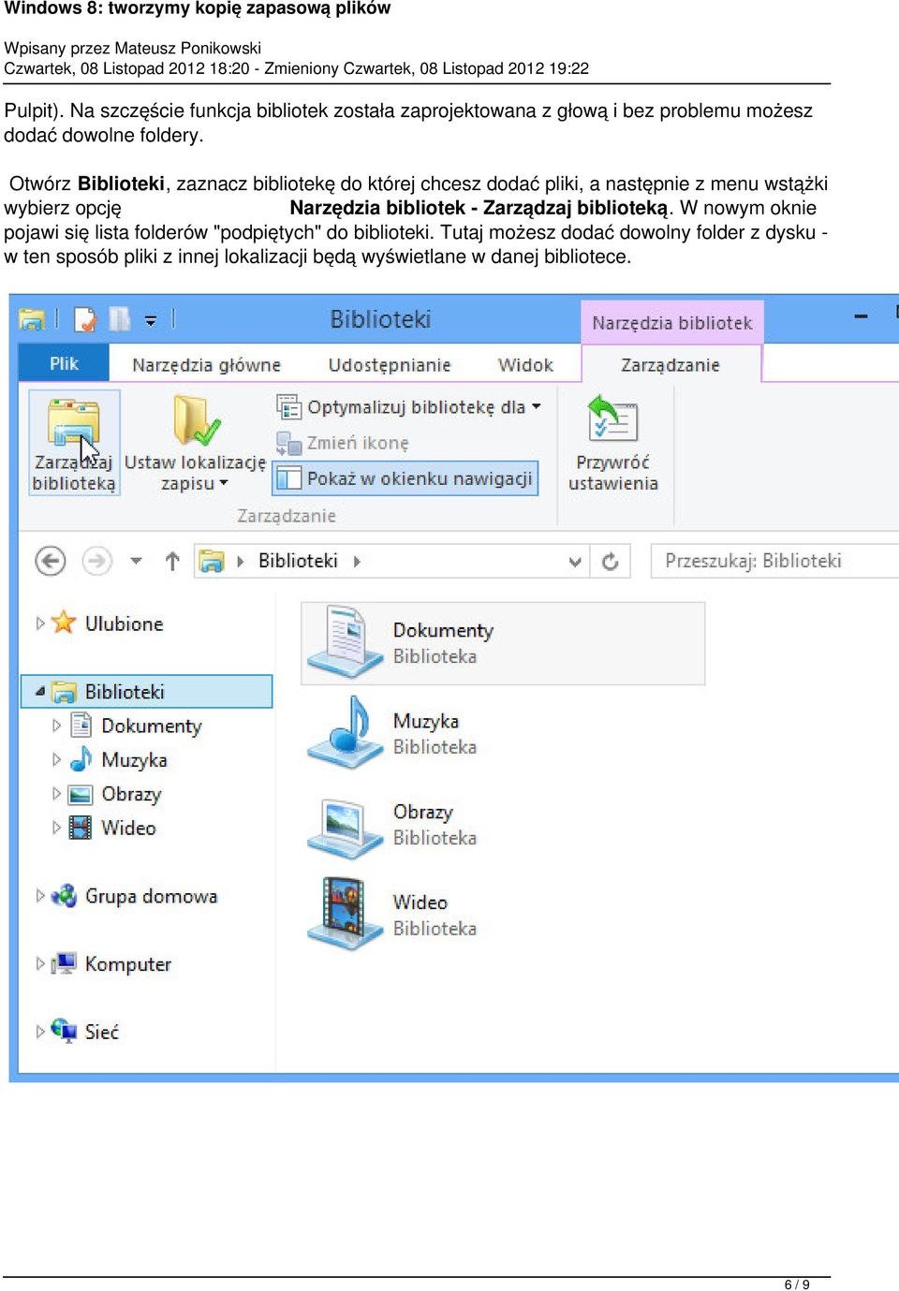Select the Dokumenty library in file list

coord(503,643)
